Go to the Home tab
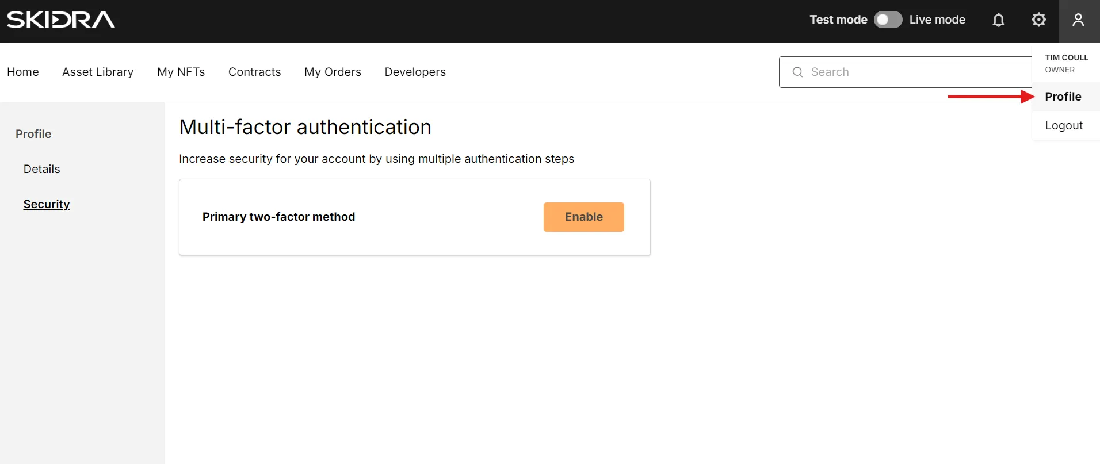 coord(23,72)
